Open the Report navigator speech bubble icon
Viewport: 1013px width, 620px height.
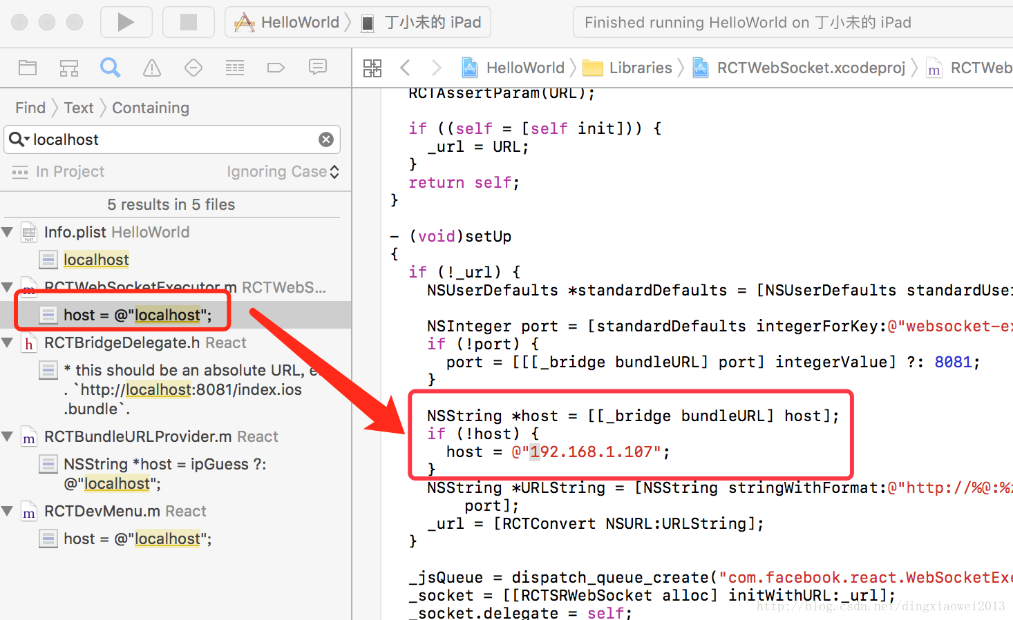(318, 67)
